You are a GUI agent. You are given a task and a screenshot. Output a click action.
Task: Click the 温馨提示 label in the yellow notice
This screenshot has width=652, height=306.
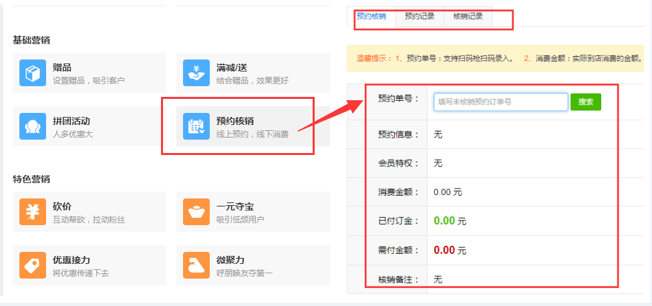tap(374, 58)
